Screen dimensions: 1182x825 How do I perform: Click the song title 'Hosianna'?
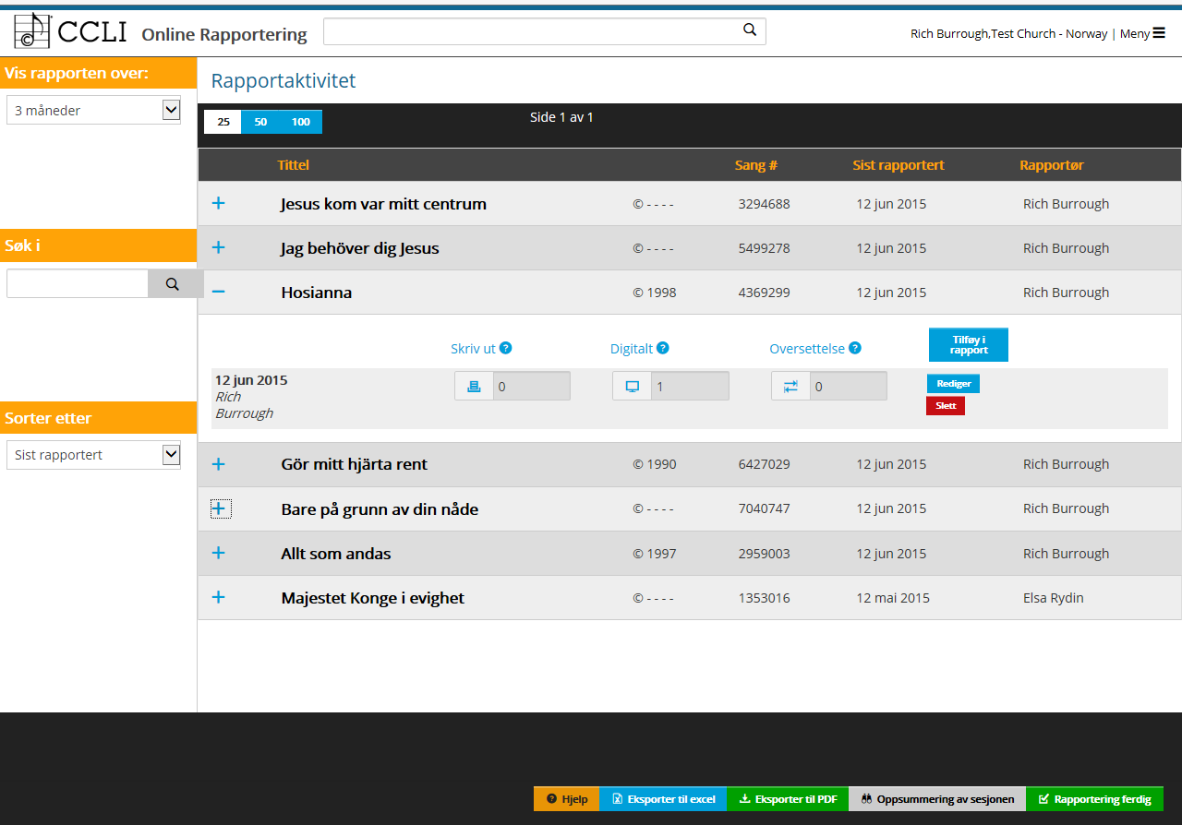tap(317, 293)
